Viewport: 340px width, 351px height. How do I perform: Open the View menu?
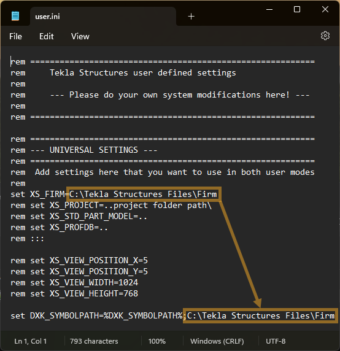[x=80, y=36]
